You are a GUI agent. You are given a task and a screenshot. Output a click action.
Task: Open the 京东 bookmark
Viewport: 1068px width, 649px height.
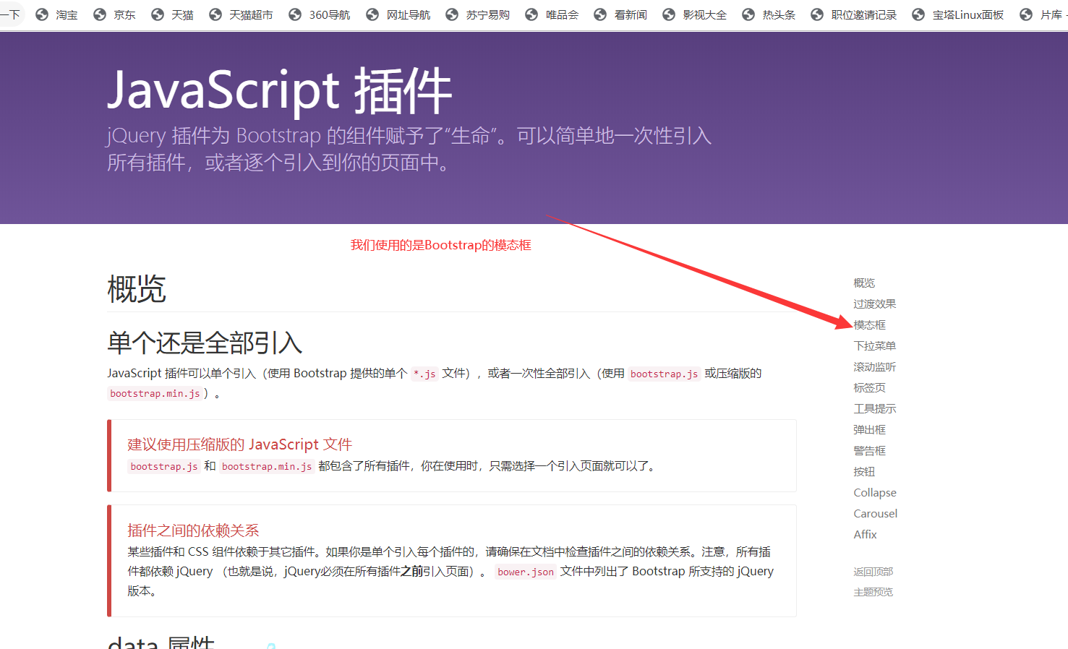click(x=124, y=14)
